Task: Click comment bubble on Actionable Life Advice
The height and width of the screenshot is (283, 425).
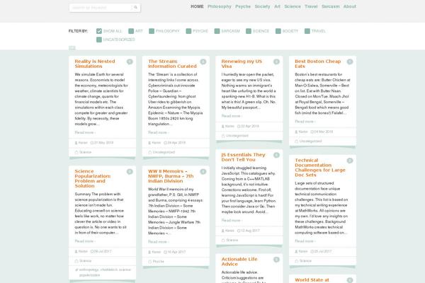Action: coord(276,260)
